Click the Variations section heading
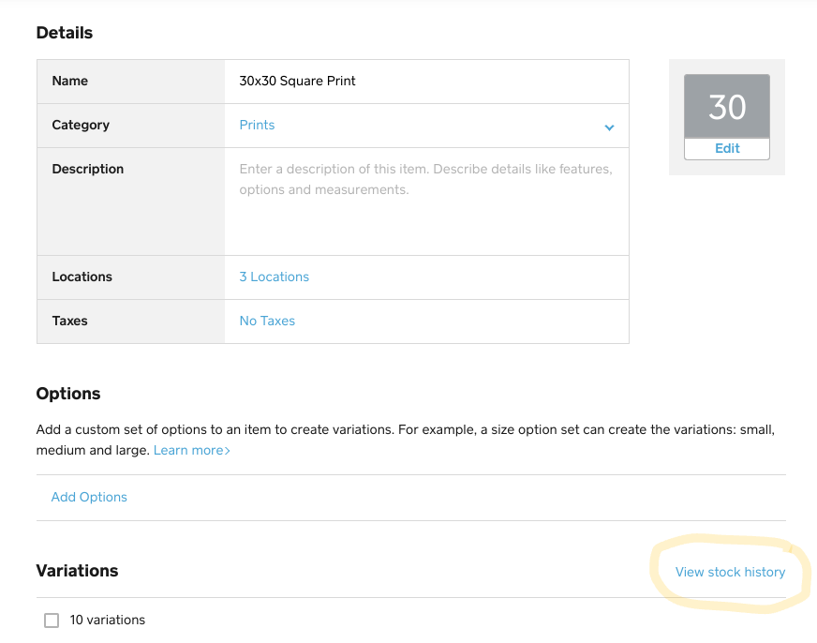817x643 pixels. click(77, 571)
